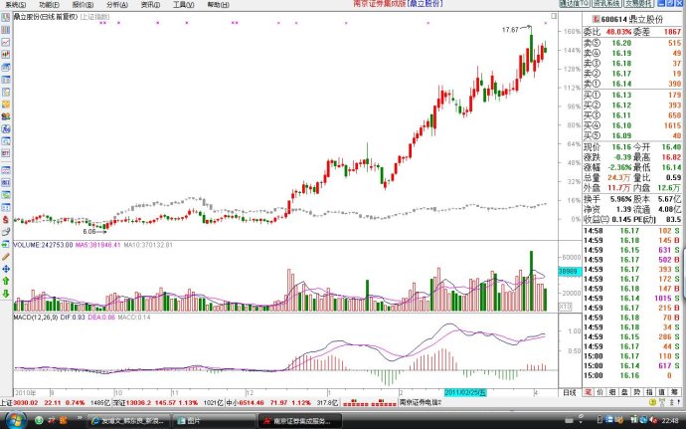
Task: Click the line chart icon in left sidebar
Action: (5, 44)
